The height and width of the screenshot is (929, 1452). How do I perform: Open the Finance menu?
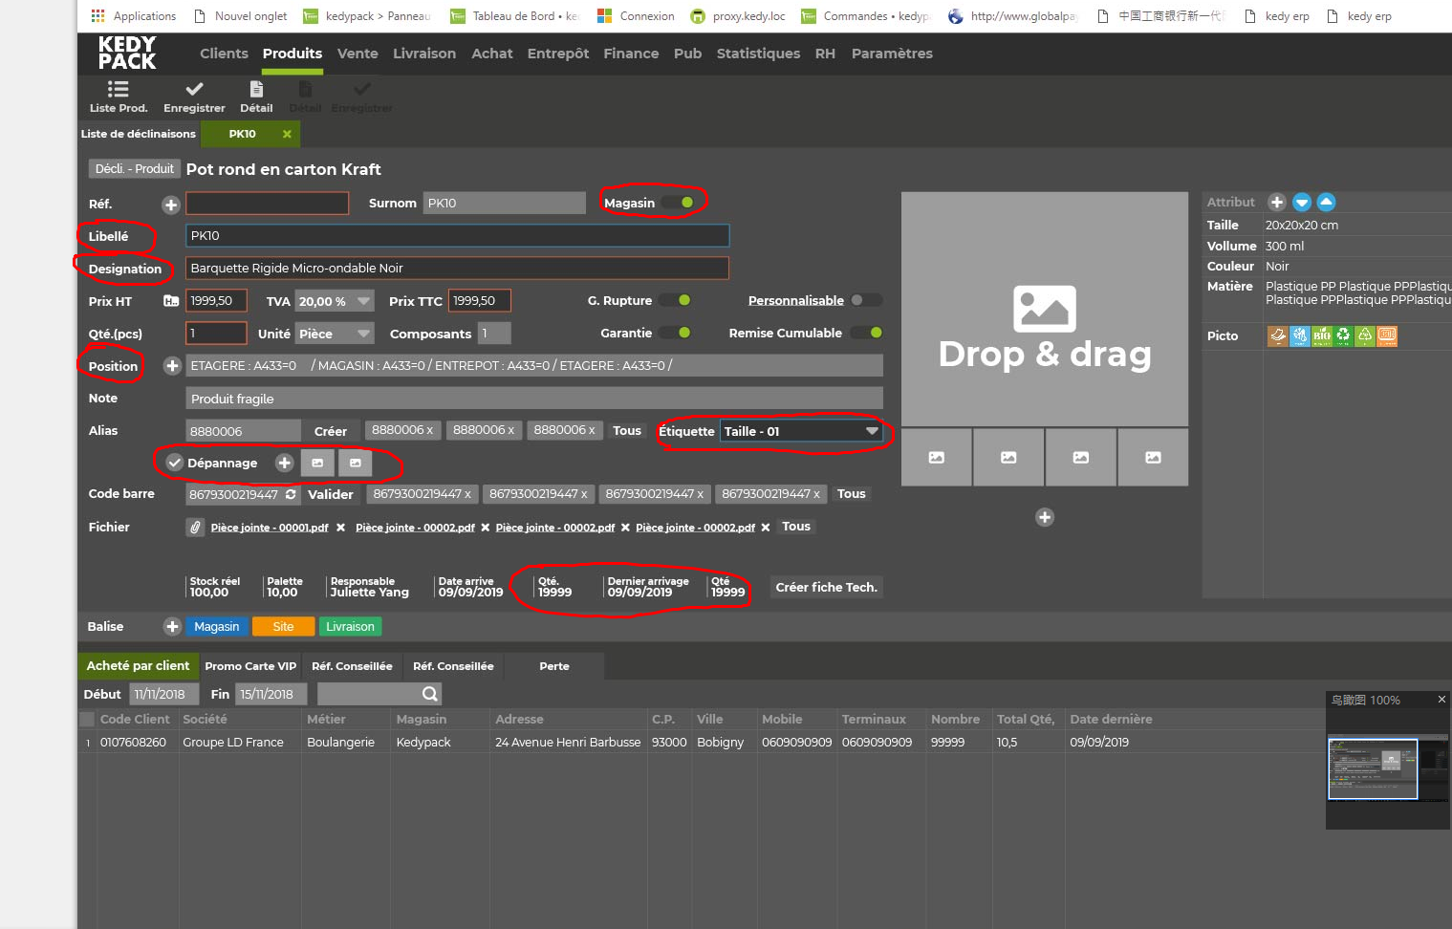point(630,54)
